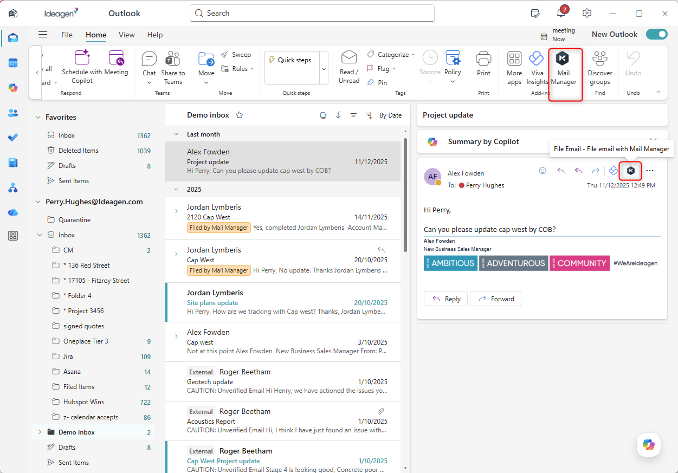The height and width of the screenshot is (473, 678).
Task: File email with Mail Manager icon
Action: point(630,171)
